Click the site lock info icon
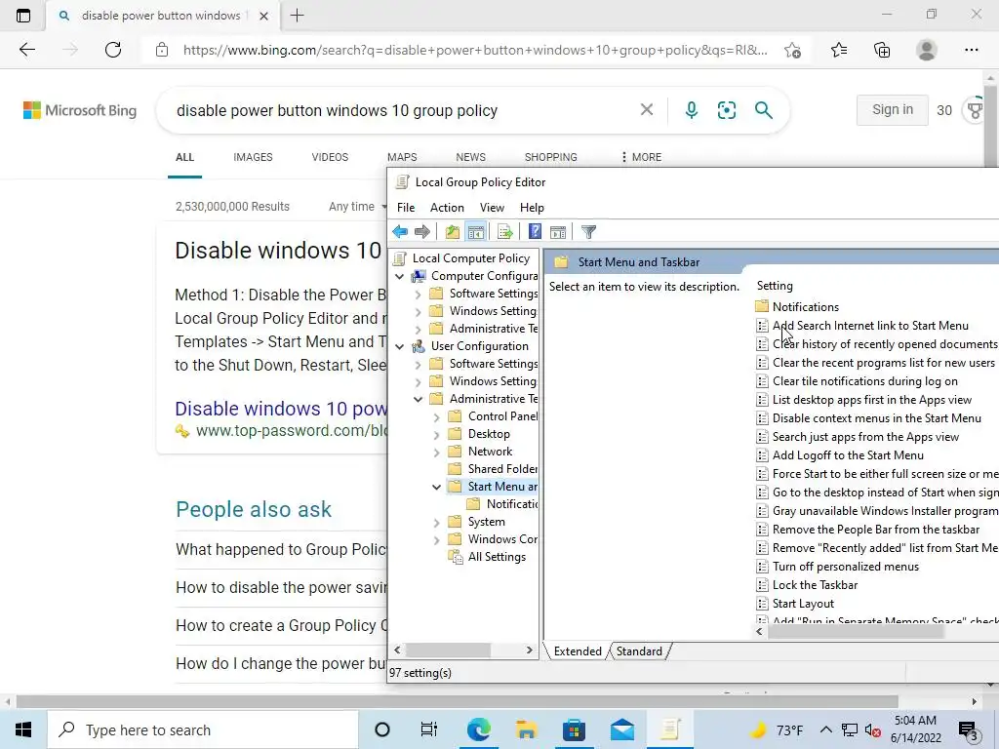Image resolution: width=999 pixels, height=749 pixels. [162, 50]
